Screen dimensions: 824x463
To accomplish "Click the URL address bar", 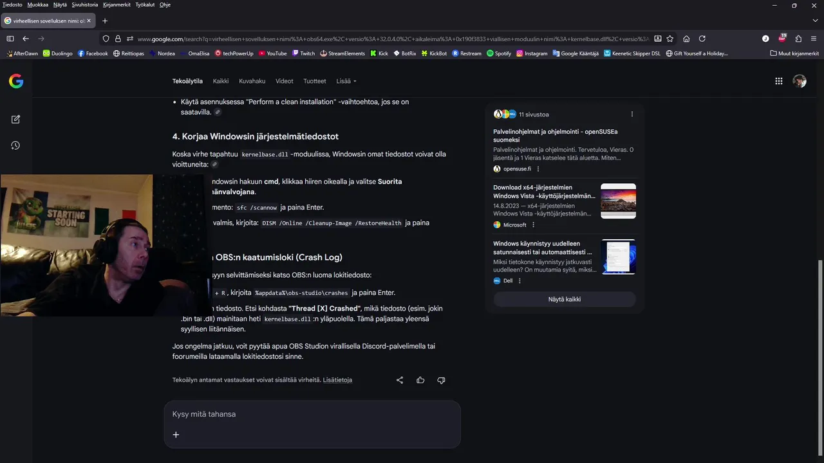I will point(393,39).
